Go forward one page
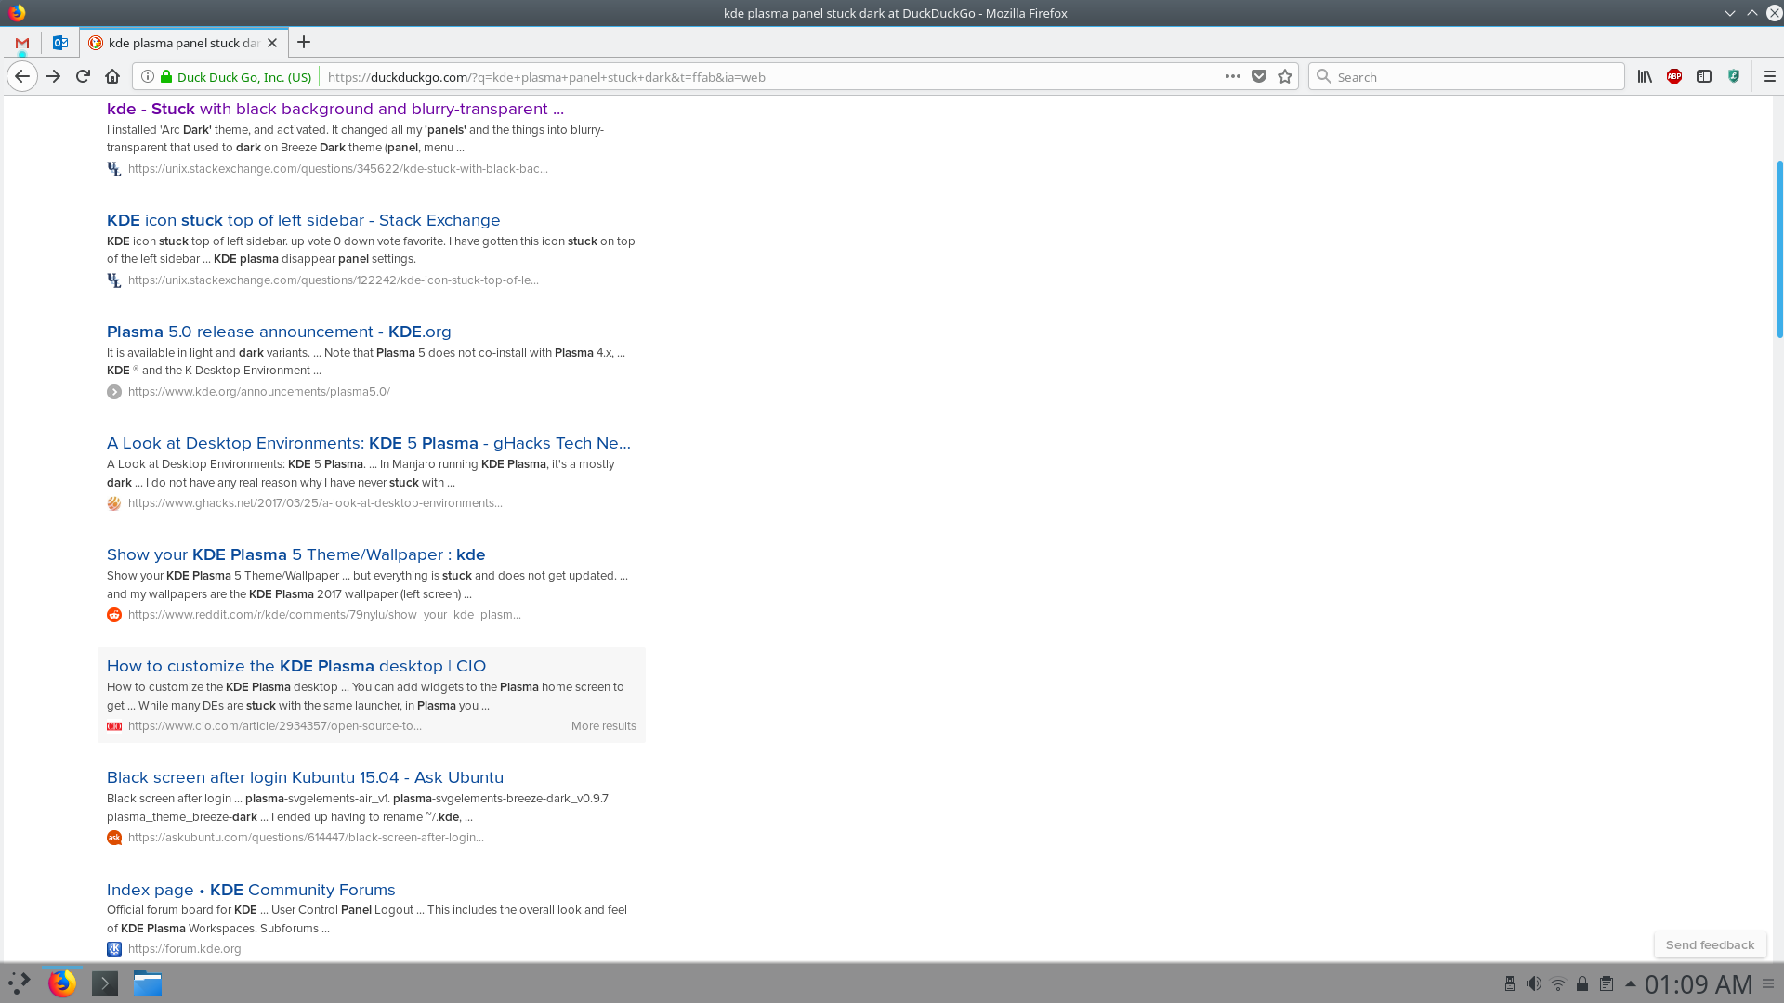This screenshot has height=1003, width=1784. click(x=53, y=76)
